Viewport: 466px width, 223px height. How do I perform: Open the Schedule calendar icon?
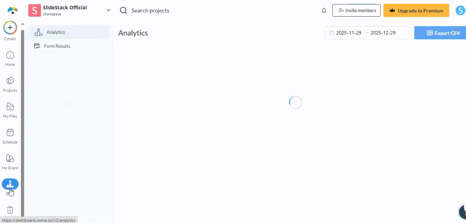click(10, 133)
